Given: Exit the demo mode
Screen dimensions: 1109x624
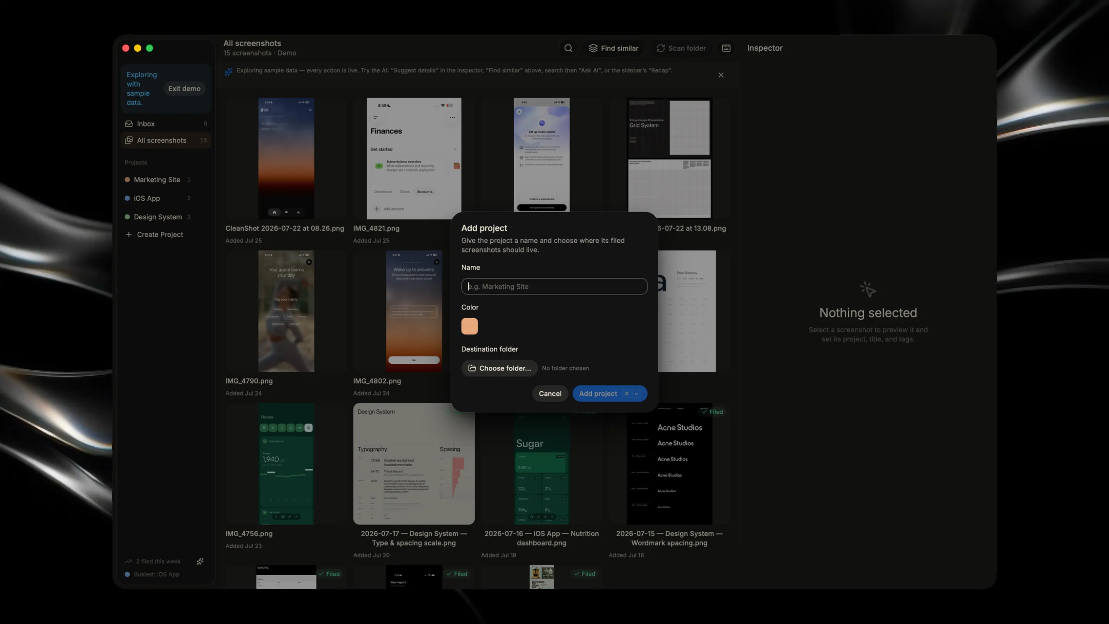Looking at the screenshot, I should [x=184, y=89].
